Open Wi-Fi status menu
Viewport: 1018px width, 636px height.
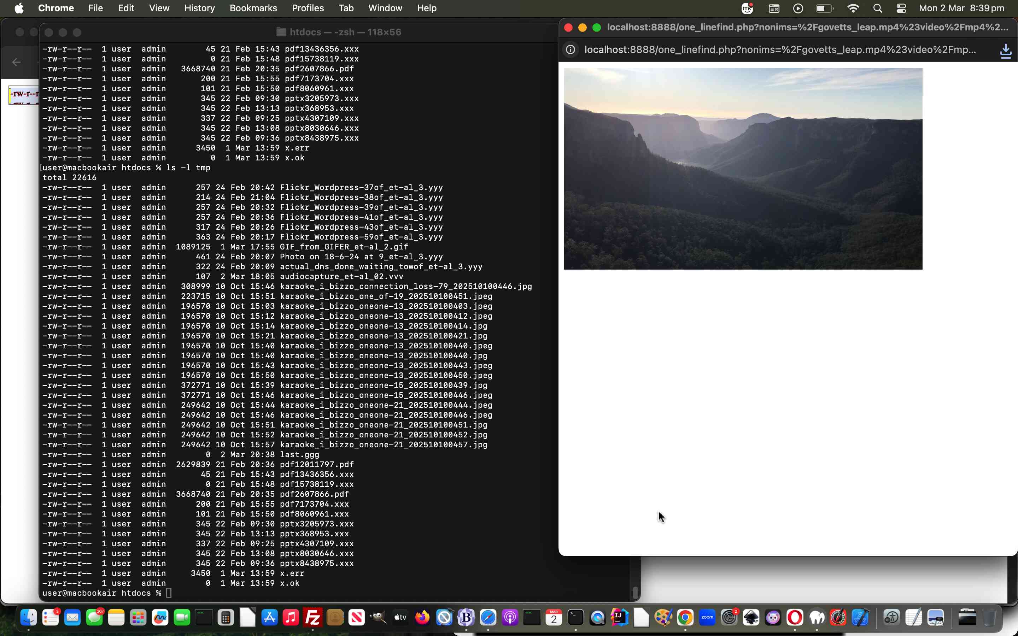click(853, 8)
